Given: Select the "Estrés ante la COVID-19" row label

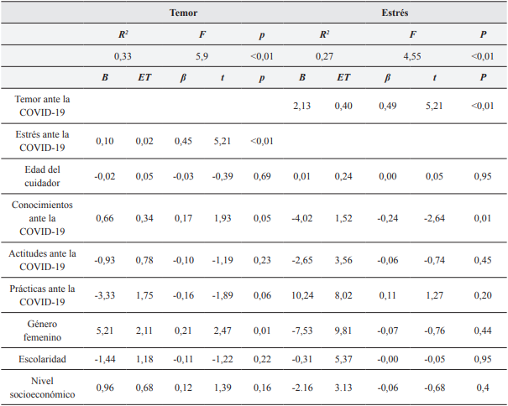Looking at the screenshot, I should [x=42, y=140].
